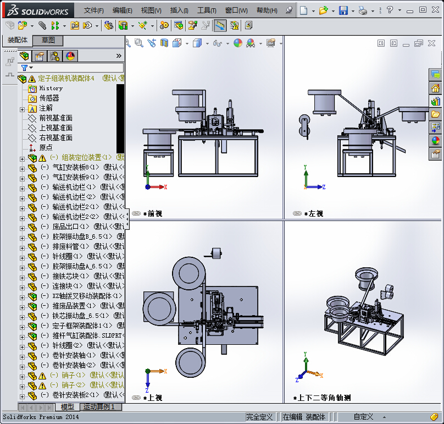Click the Save floppy disk icon
This screenshot has width=444, height=424.
pyautogui.click(x=343, y=10)
